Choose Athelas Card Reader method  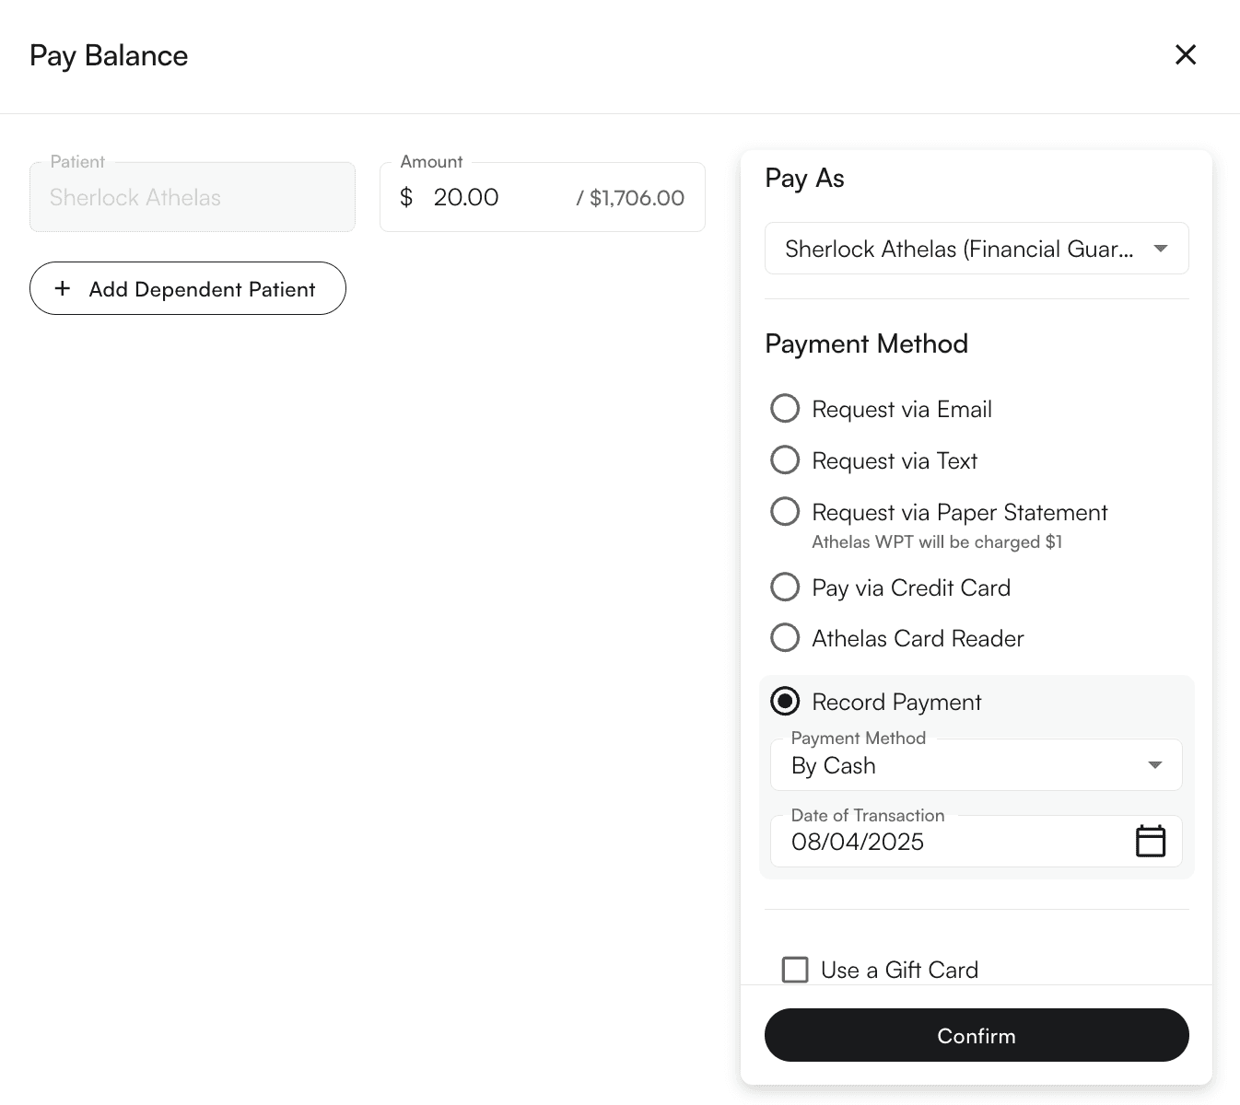785,637
